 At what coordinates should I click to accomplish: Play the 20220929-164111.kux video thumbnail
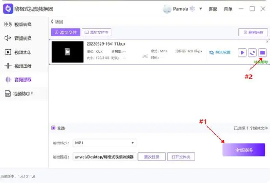click(x=67, y=52)
